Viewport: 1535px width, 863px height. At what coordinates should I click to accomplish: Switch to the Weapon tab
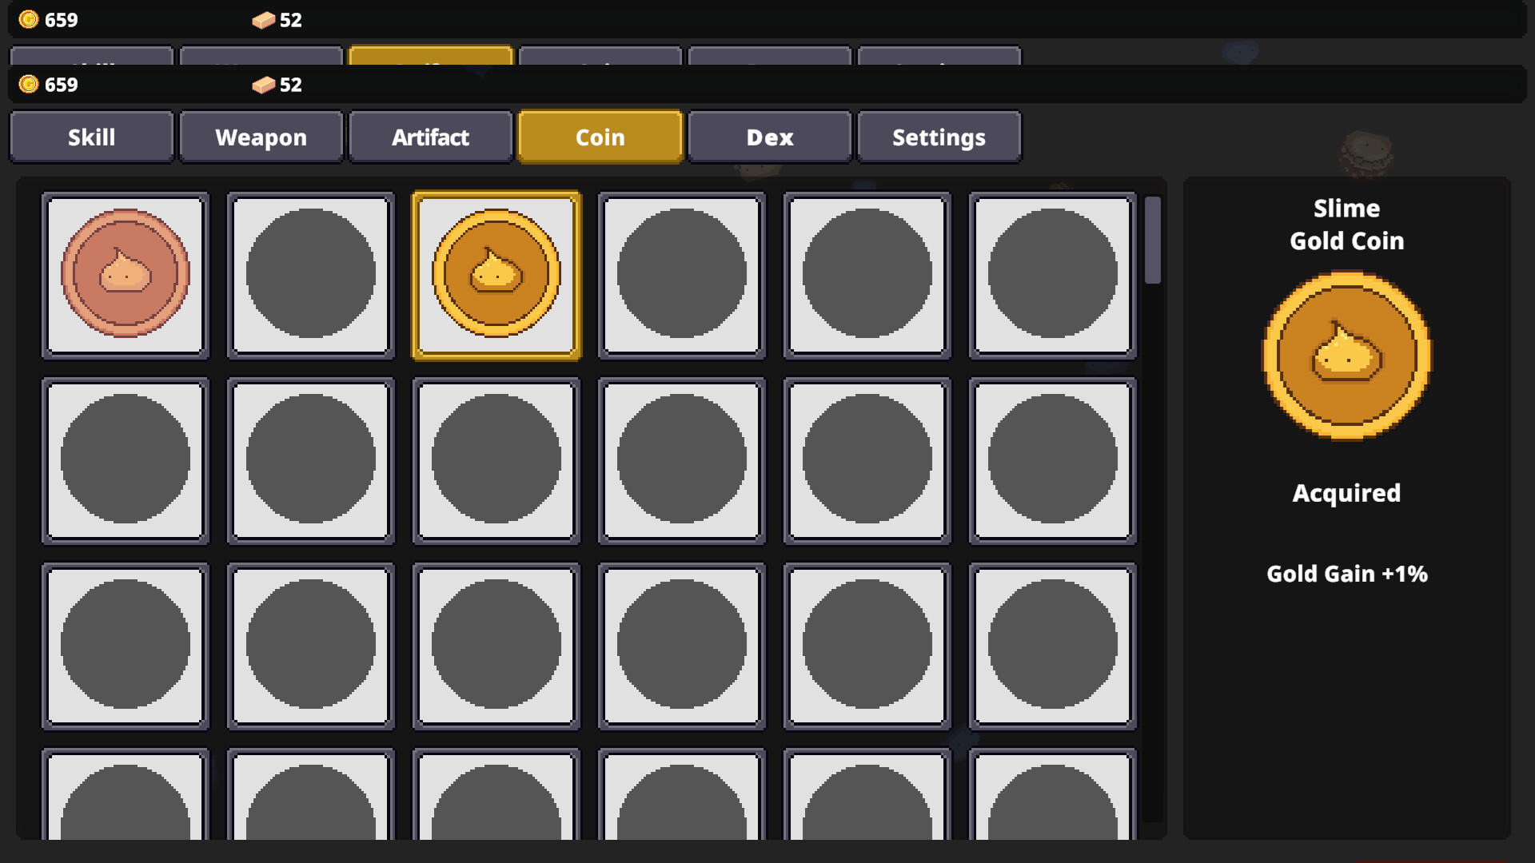[261, 137]
